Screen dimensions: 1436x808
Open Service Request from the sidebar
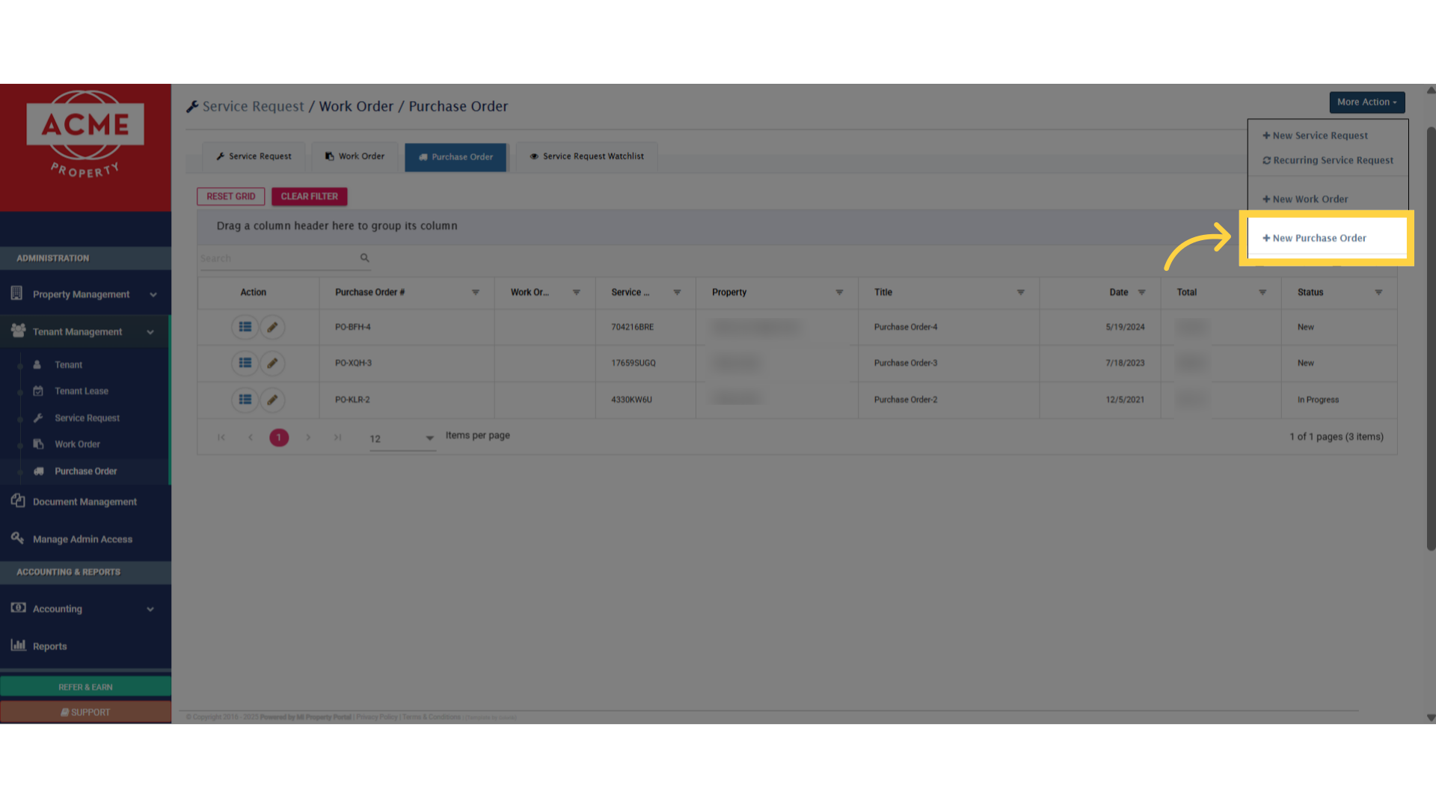click(x=88, y=417)
